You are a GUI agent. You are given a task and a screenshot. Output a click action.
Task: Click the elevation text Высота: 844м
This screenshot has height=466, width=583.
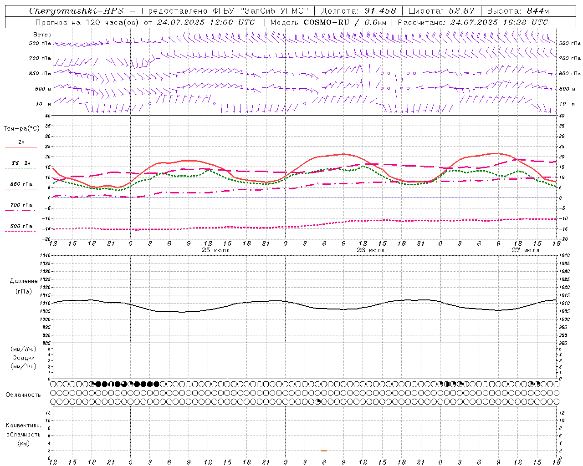[518, 11]
